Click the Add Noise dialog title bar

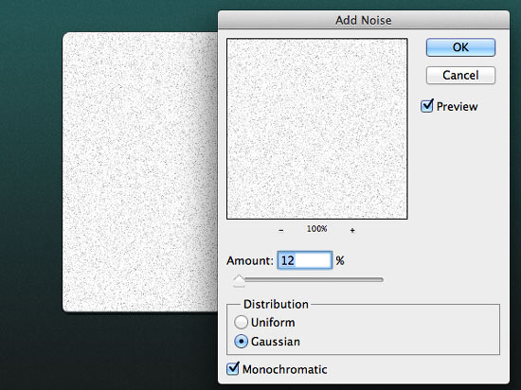[364, 20]
